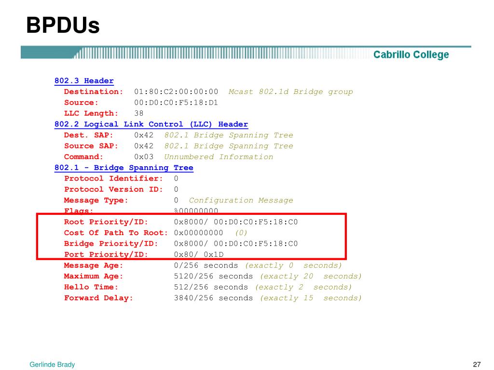Select Flags value %00000000
The width and height of the screenshot is (494, 370).
[196, 211]
